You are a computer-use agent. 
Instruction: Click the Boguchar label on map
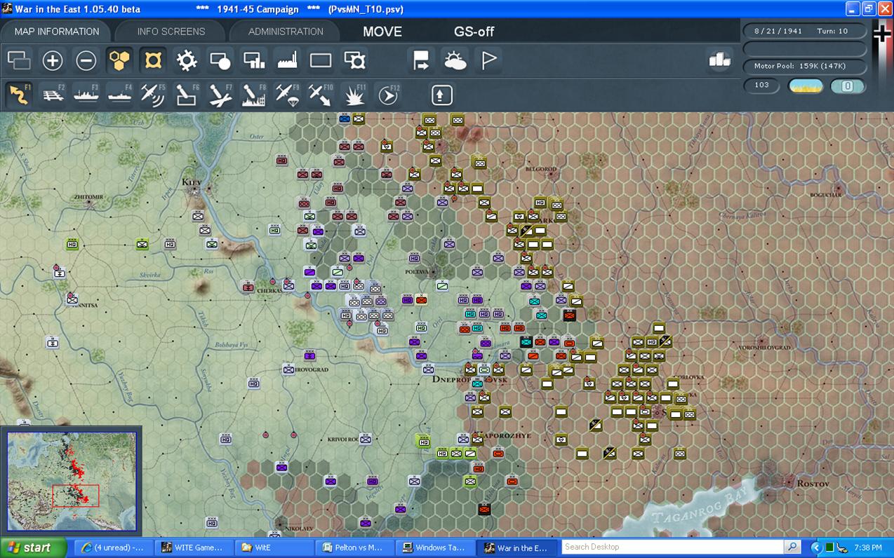[825, 195]
